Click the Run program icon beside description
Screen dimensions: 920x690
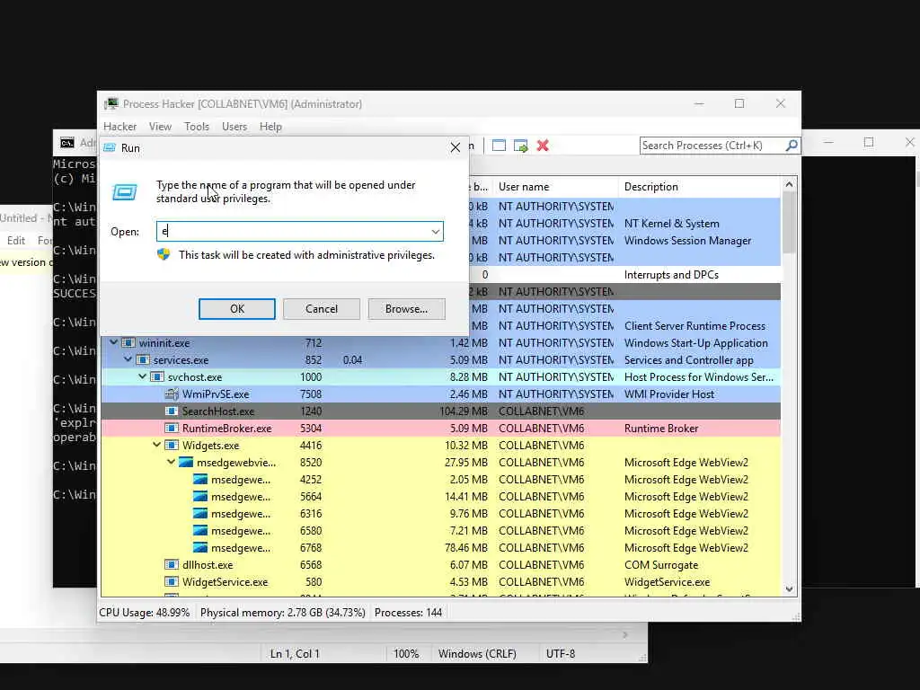pyautogui.click(x=124, y=192)
